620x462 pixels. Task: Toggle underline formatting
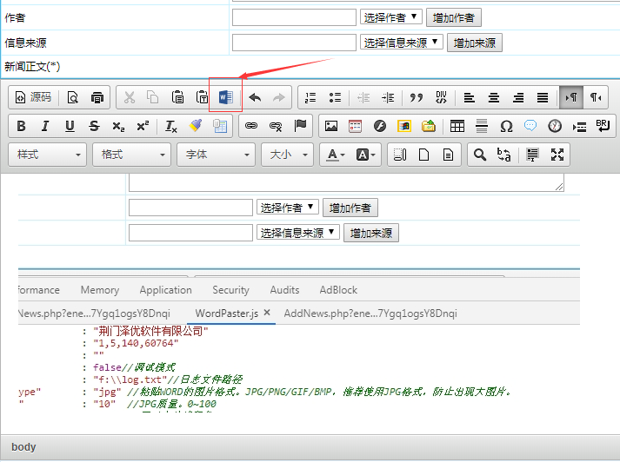tap(70, 126)
